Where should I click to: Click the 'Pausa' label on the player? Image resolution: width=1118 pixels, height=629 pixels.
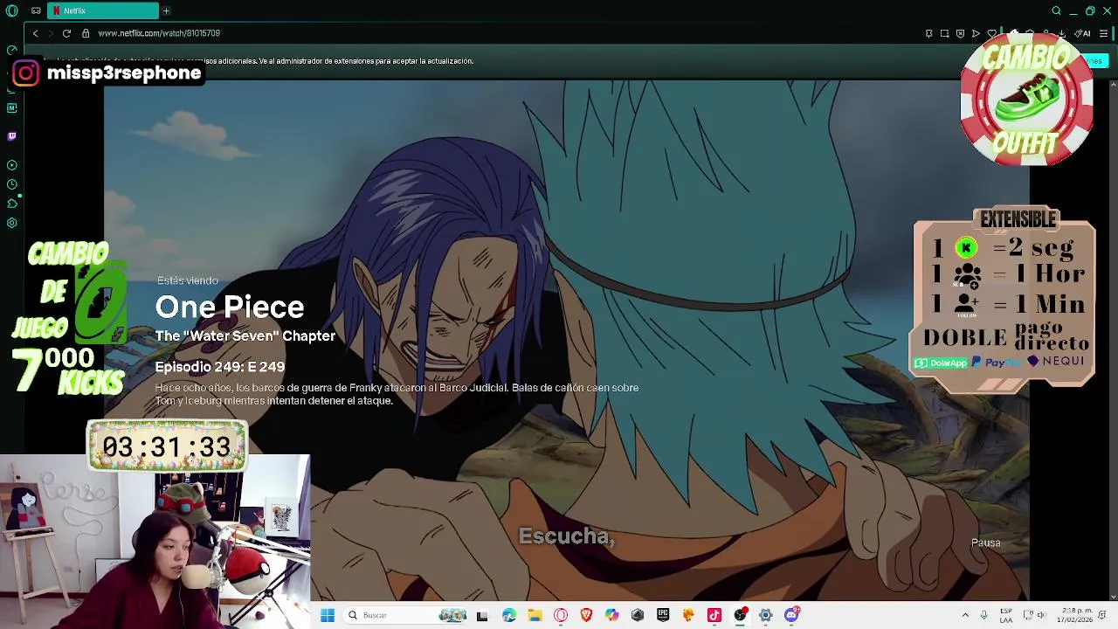pos(985,543)
